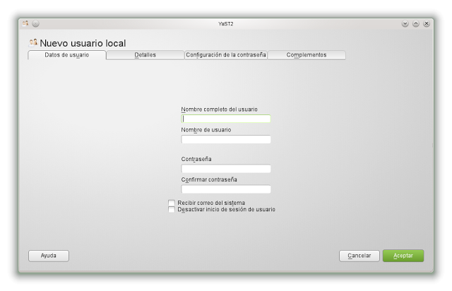
Task: Open Configuración de la contraseña tab
Action: coord(225,55)
